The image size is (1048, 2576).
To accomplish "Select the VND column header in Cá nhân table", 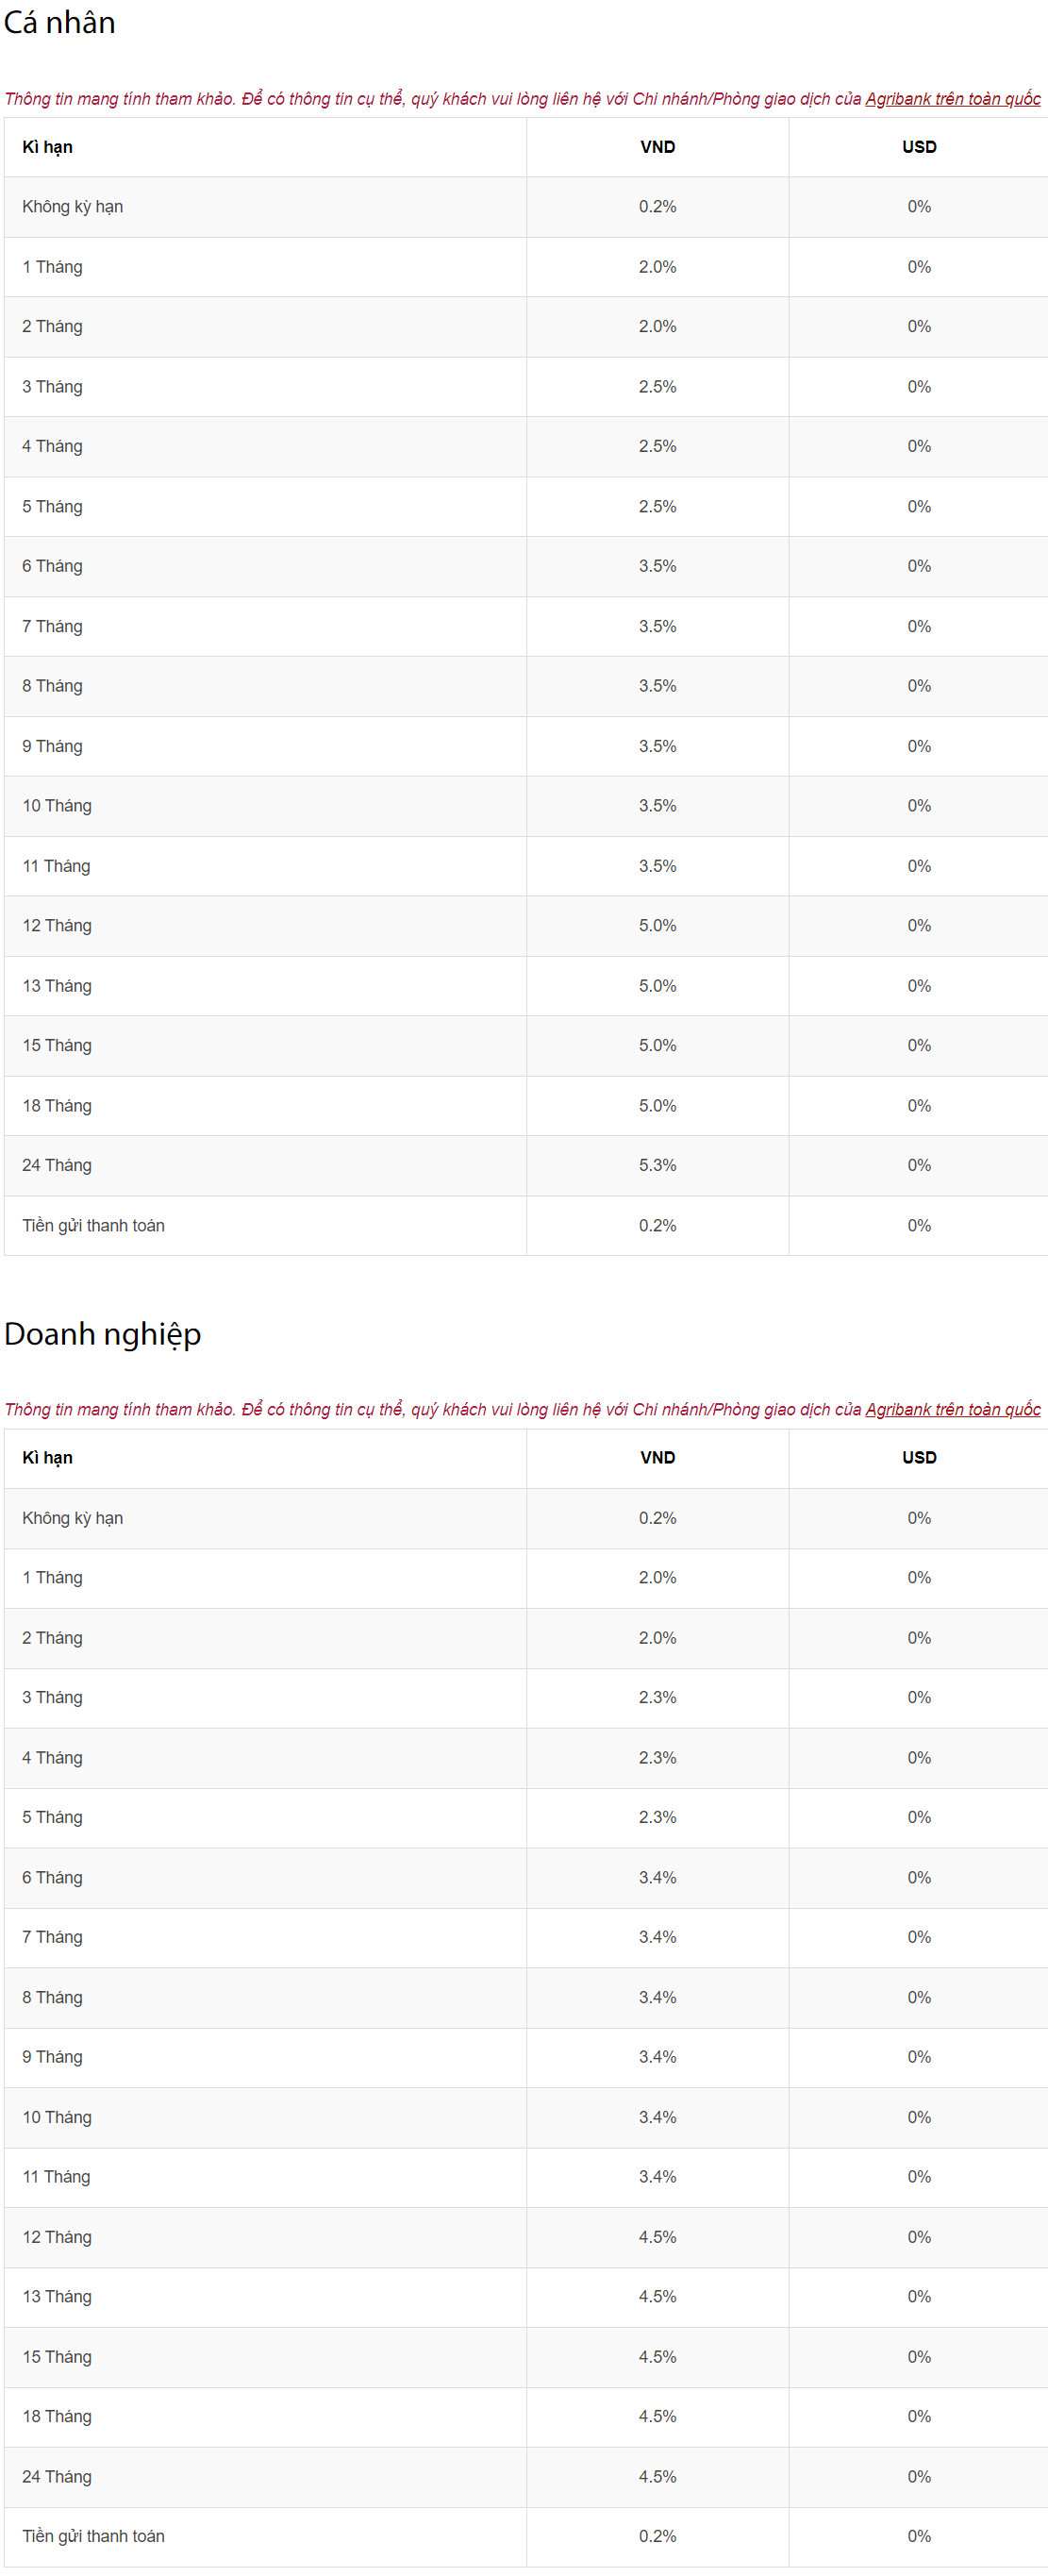I will pyautogui.click(x=657, y=147).
